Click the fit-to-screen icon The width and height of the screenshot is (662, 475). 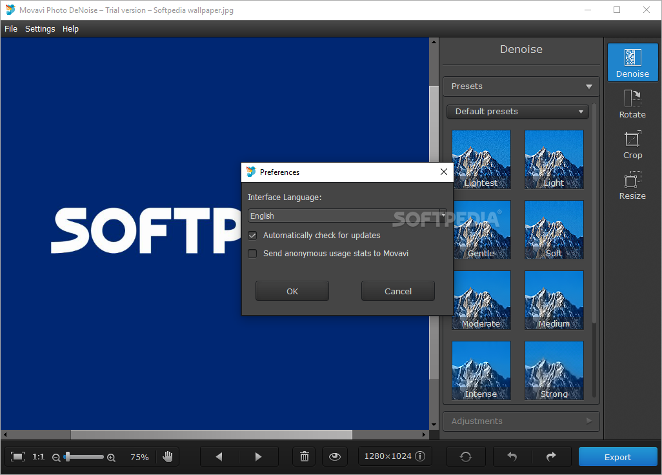tap(17, 456)
